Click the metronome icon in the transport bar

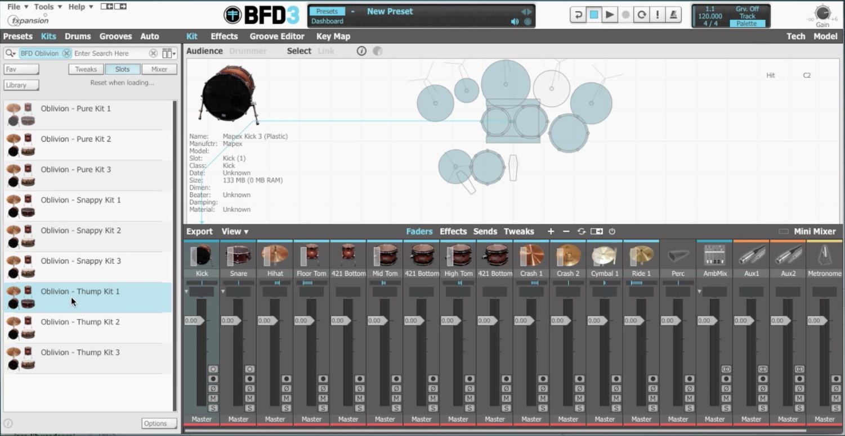(x=673, y=15)
